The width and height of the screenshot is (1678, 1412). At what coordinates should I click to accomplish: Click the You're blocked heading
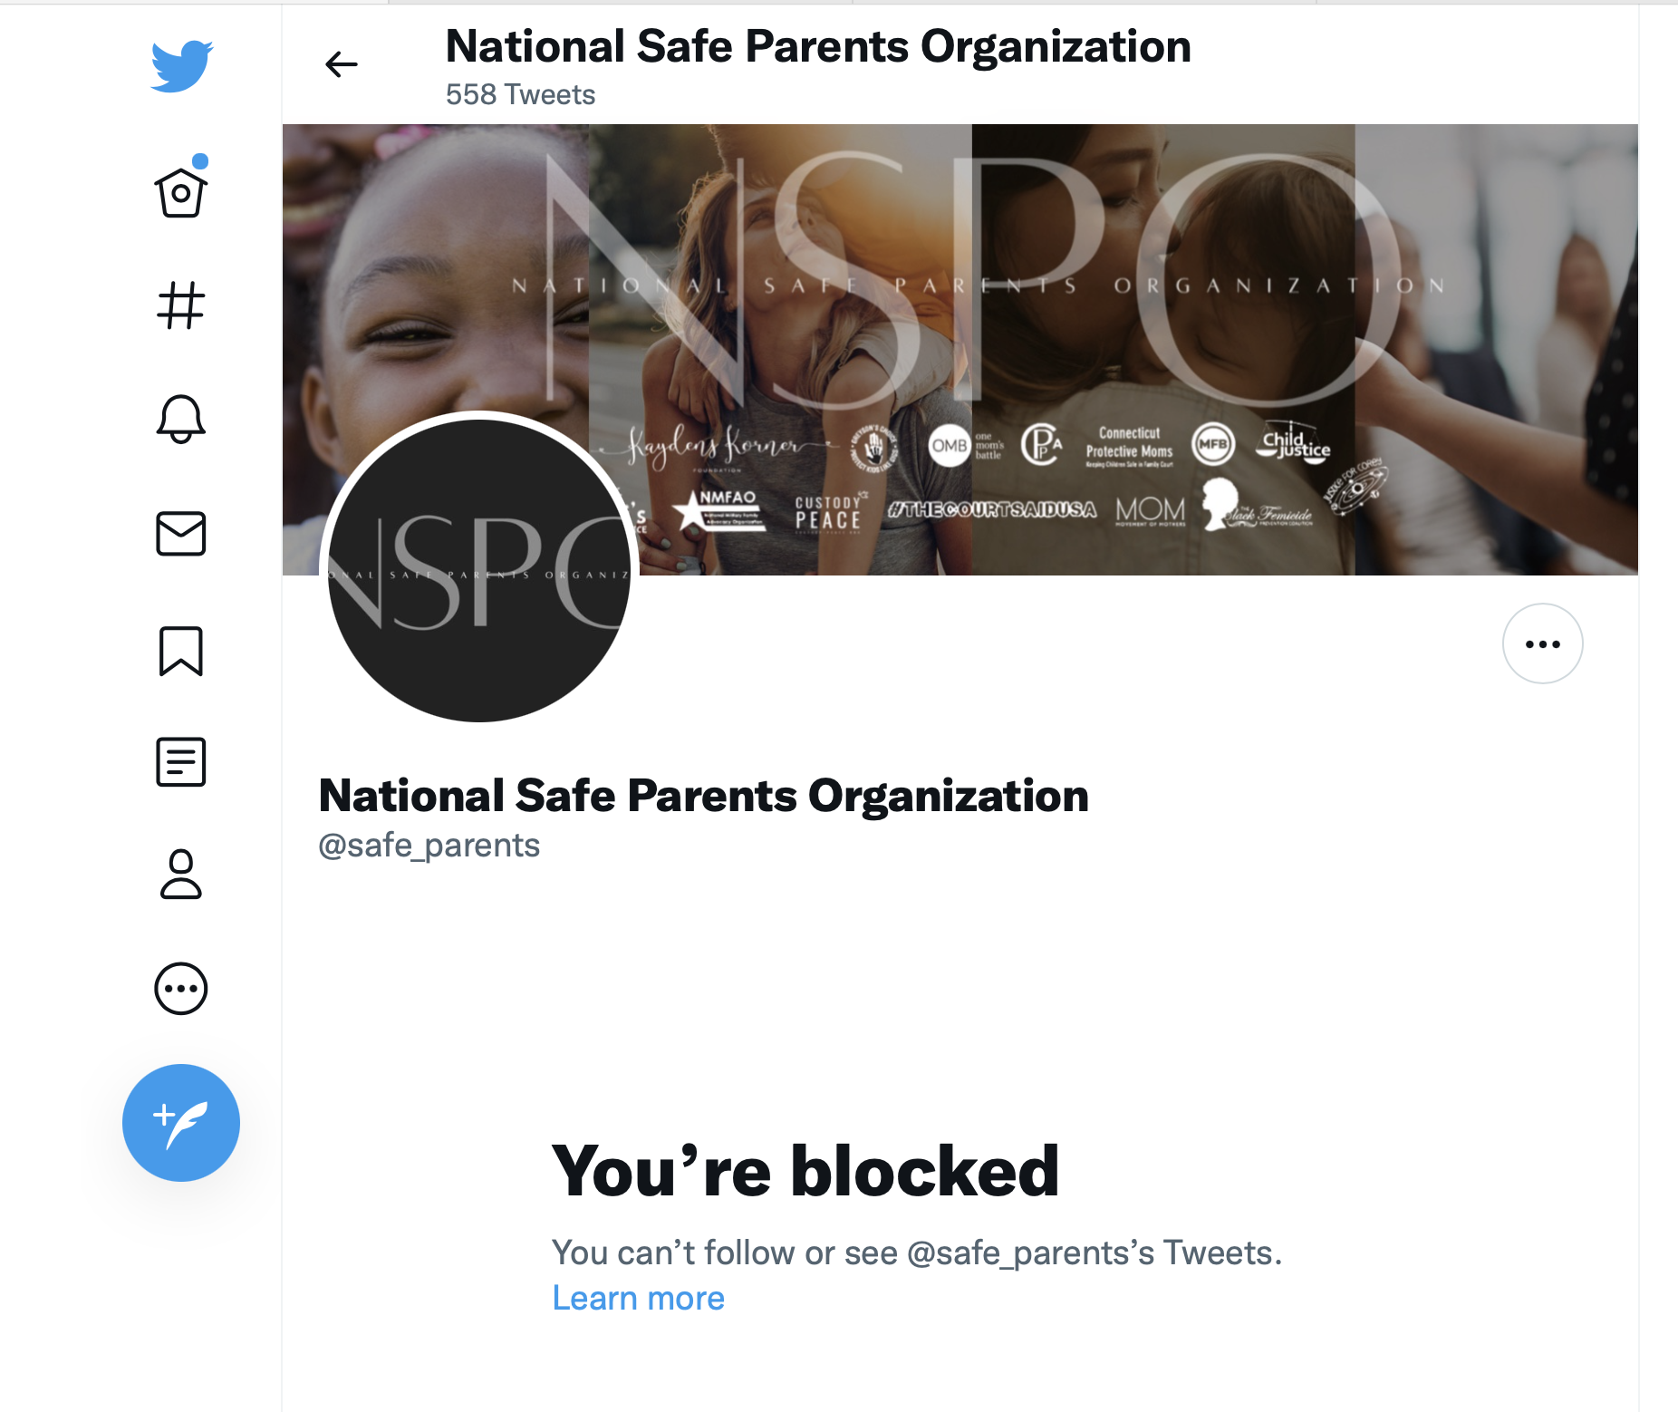coord(805,1171)
